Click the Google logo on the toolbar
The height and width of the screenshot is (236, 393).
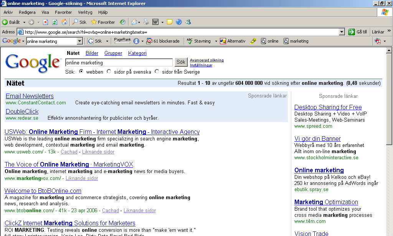pos(12,41)
